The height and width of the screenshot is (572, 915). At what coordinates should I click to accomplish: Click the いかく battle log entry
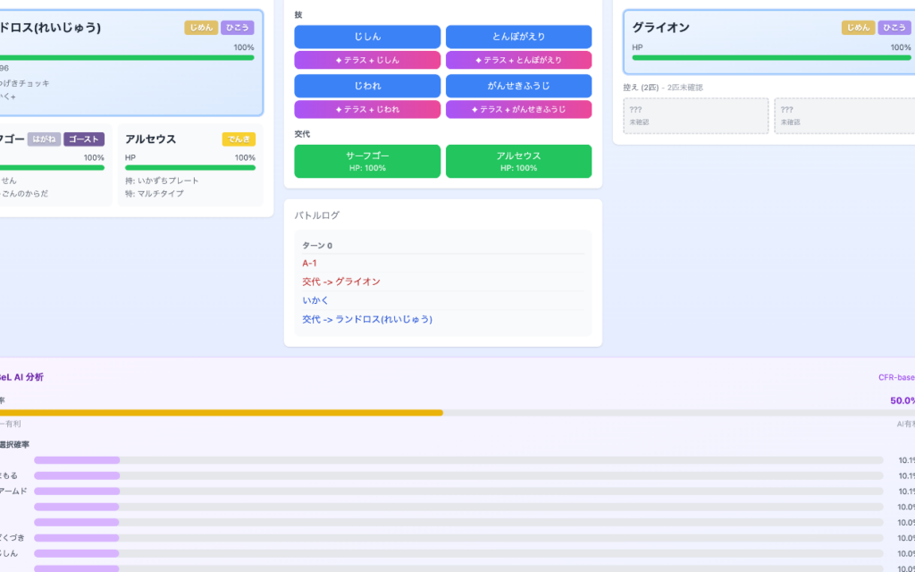click(316, 300)
